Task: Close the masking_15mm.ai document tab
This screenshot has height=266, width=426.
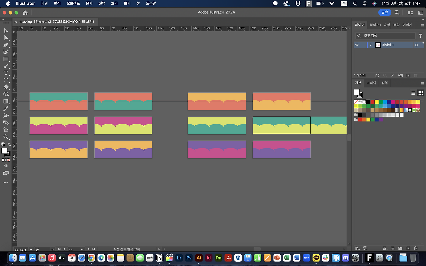Action: click(16, 22)
